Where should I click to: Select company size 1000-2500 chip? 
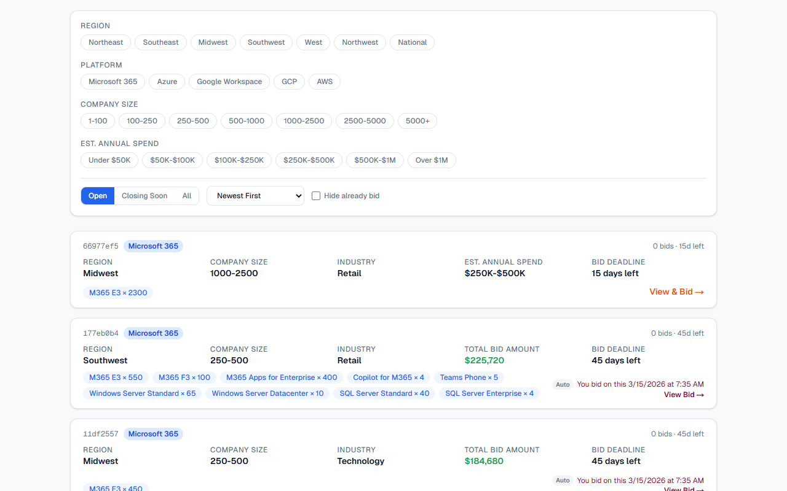tap(304, 121)
